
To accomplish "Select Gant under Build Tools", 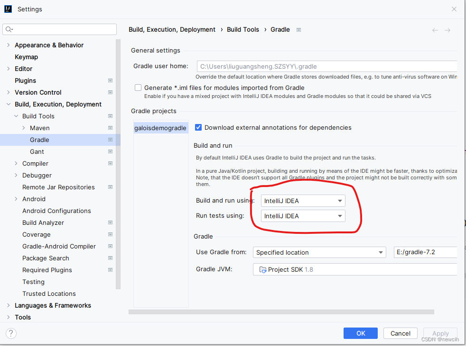I will click(37, 152).
